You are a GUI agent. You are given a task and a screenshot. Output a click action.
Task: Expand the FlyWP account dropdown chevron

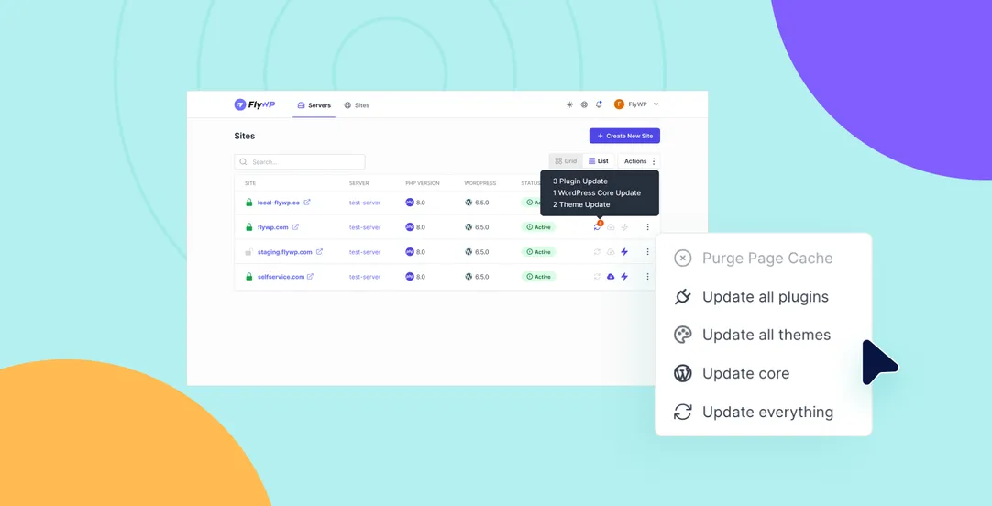coord(656,104)
